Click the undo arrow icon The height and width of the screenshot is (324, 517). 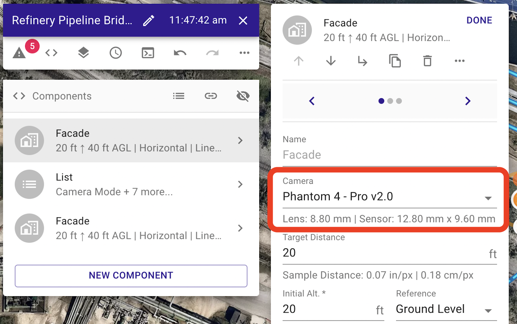(180, 53)
